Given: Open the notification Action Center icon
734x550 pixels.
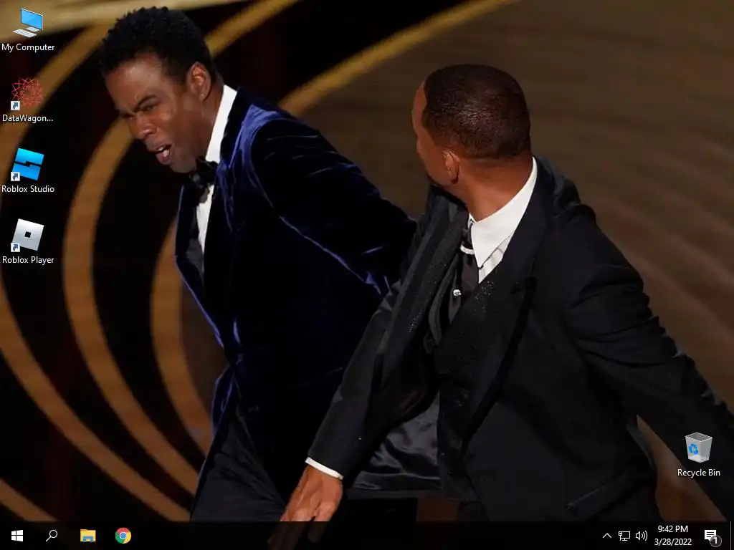Looking at the screenshot, I should click(x=712, y=536).
